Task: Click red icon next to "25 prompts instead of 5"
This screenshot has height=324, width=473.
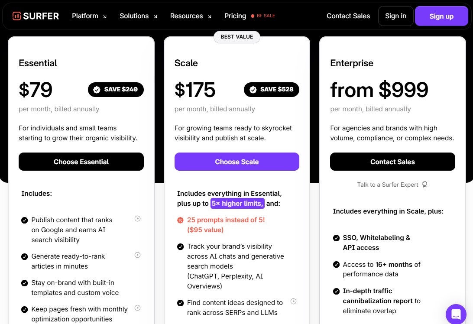Action: point(180,220)
